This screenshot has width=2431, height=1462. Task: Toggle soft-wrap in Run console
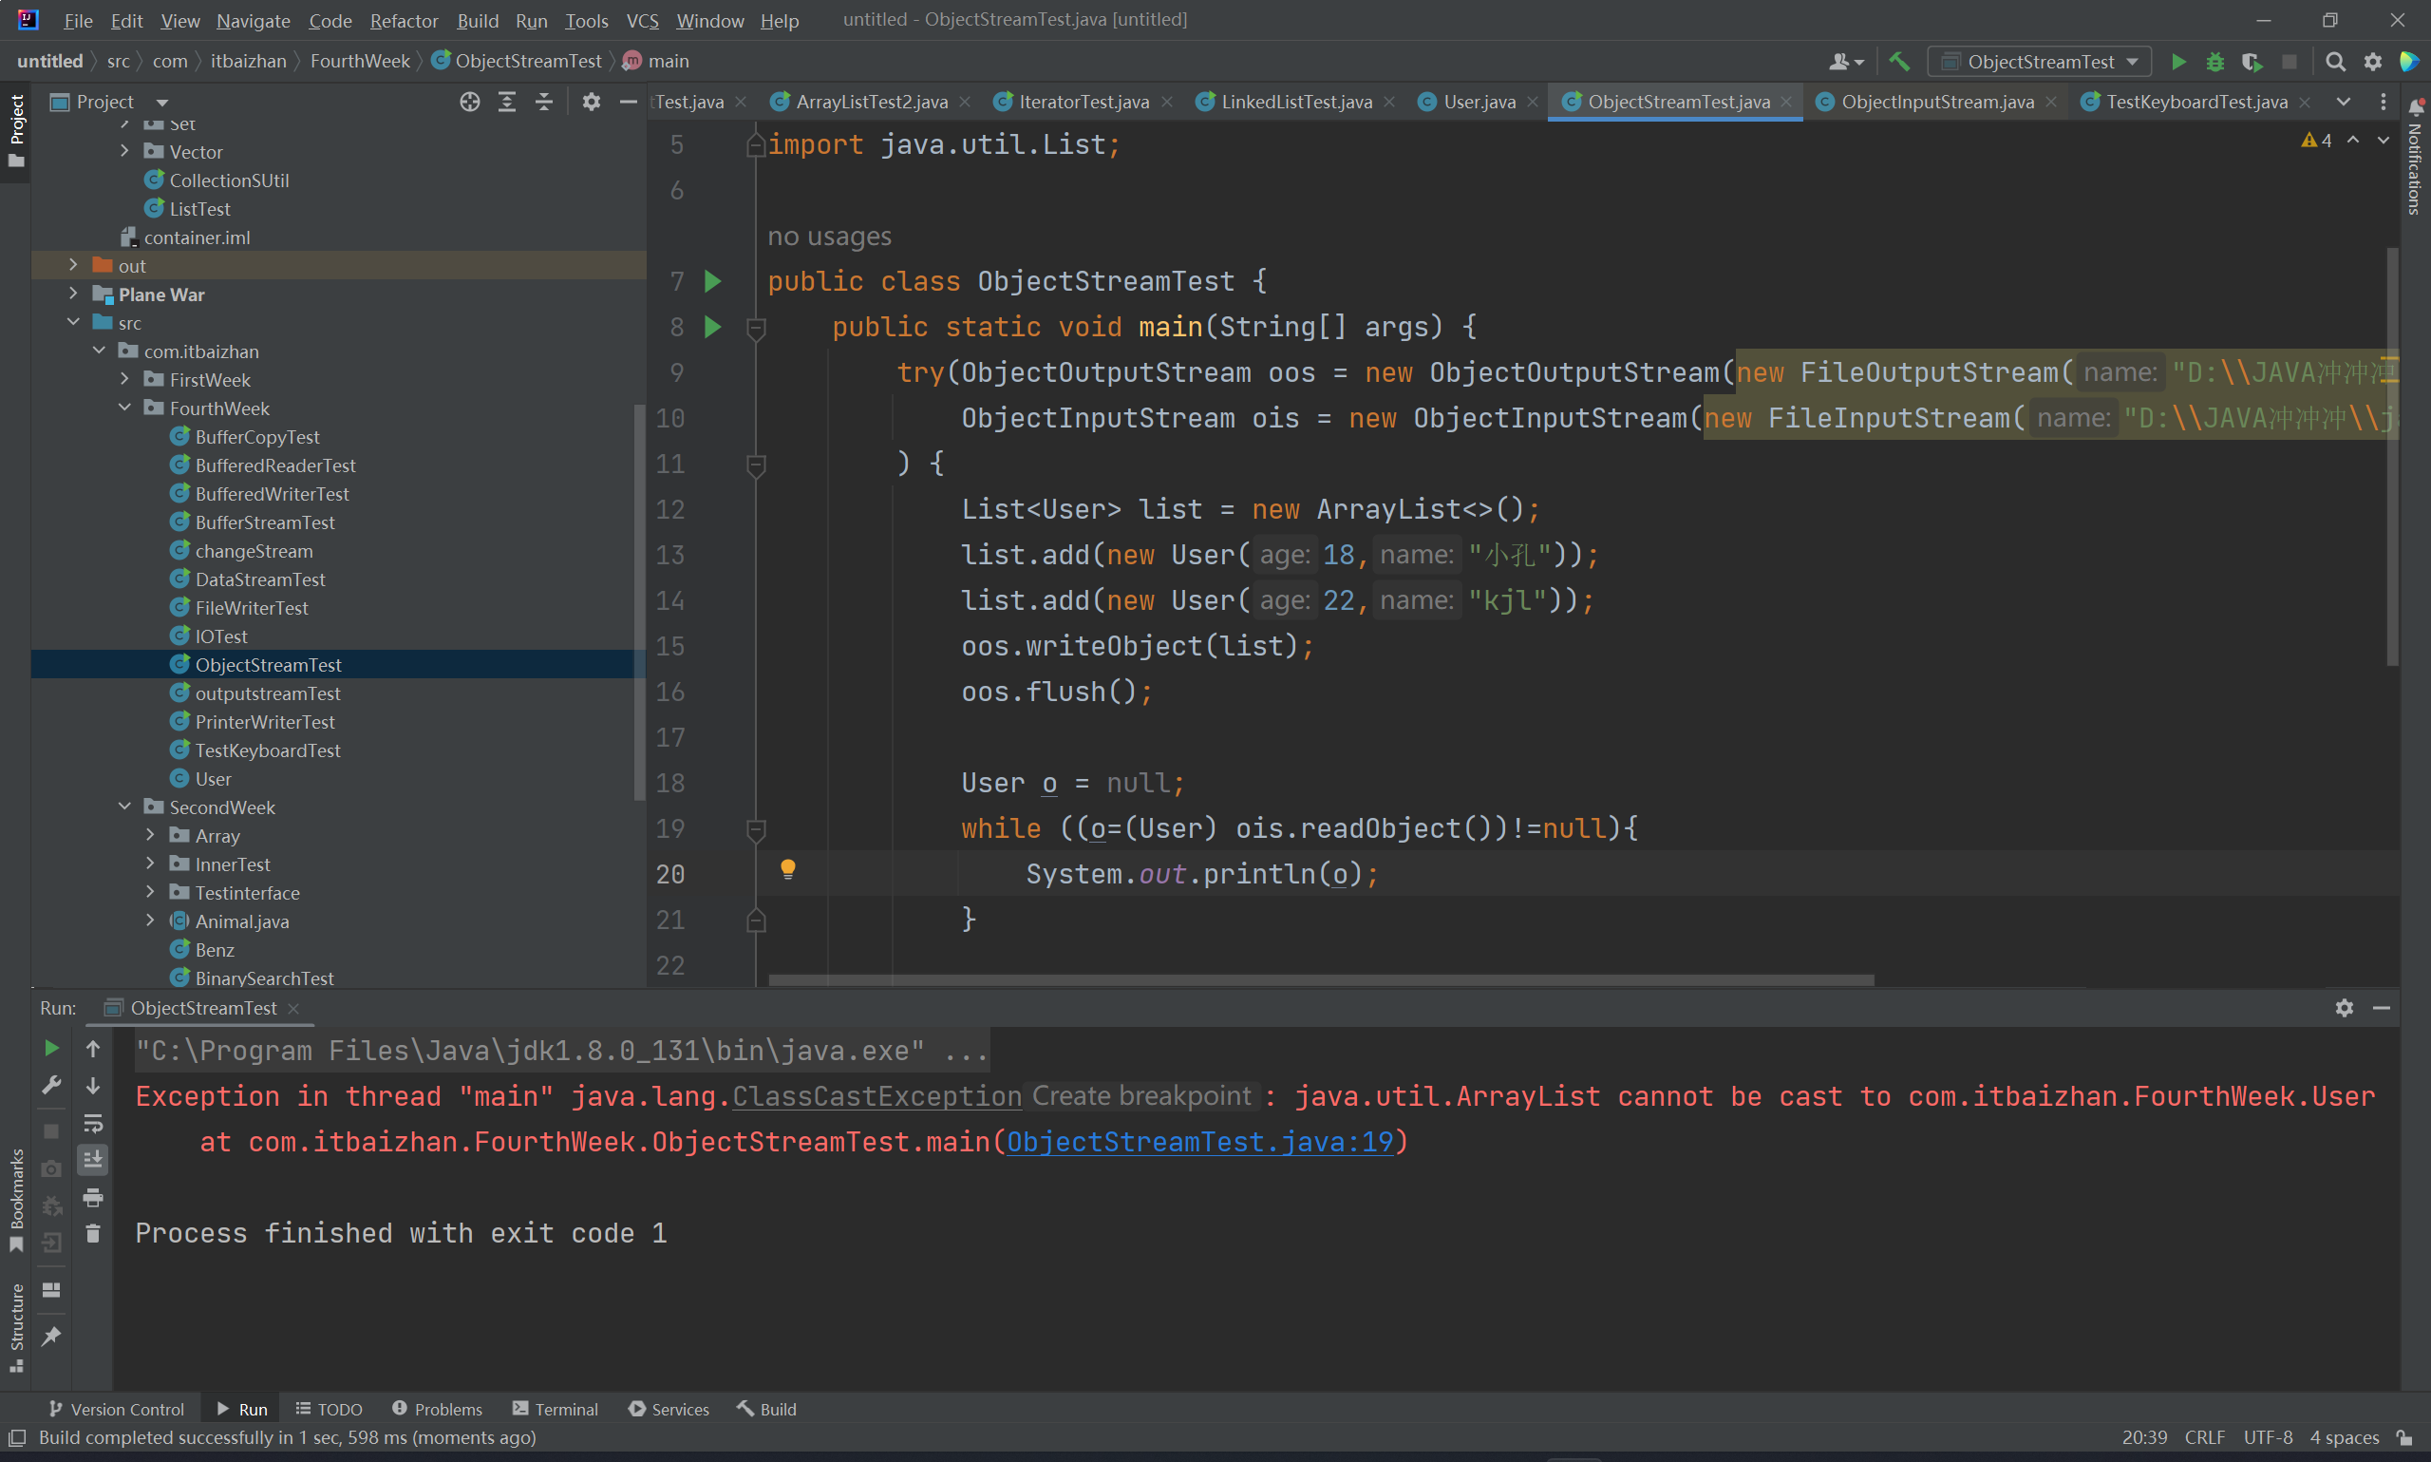(x=92, y=1123)
